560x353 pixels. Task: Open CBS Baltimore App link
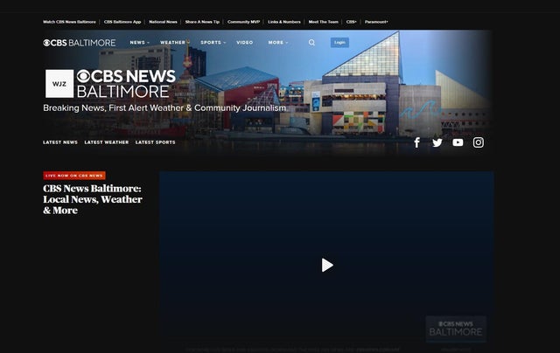(x=122, y=22)
